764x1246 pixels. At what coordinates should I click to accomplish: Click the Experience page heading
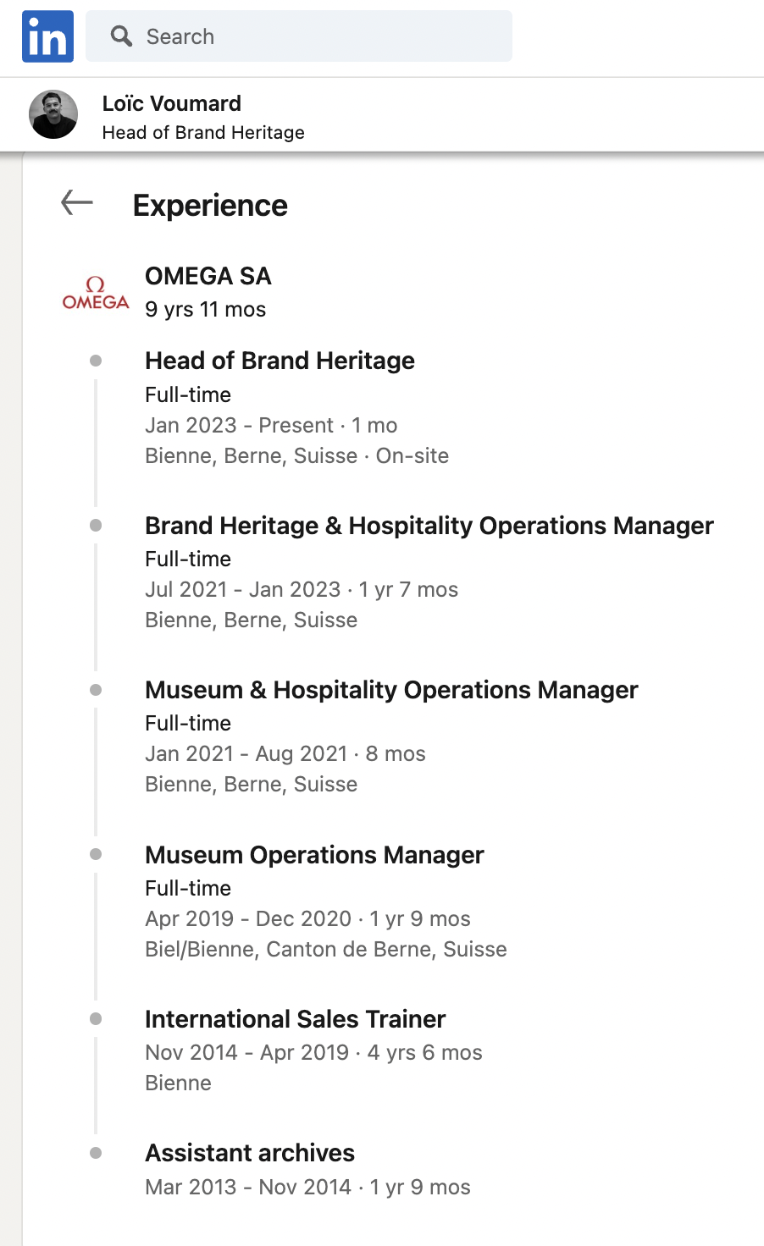pyautogui.click(x=210, y=206)
